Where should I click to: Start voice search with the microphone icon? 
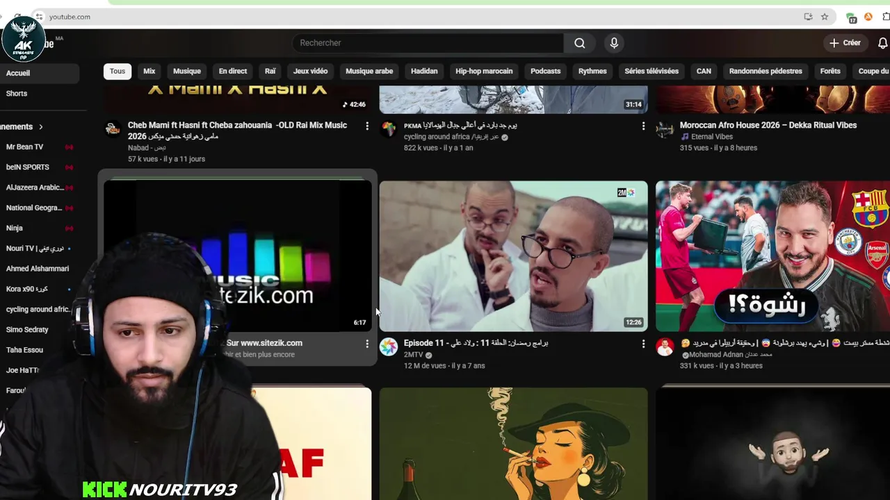tap(614, 43)
